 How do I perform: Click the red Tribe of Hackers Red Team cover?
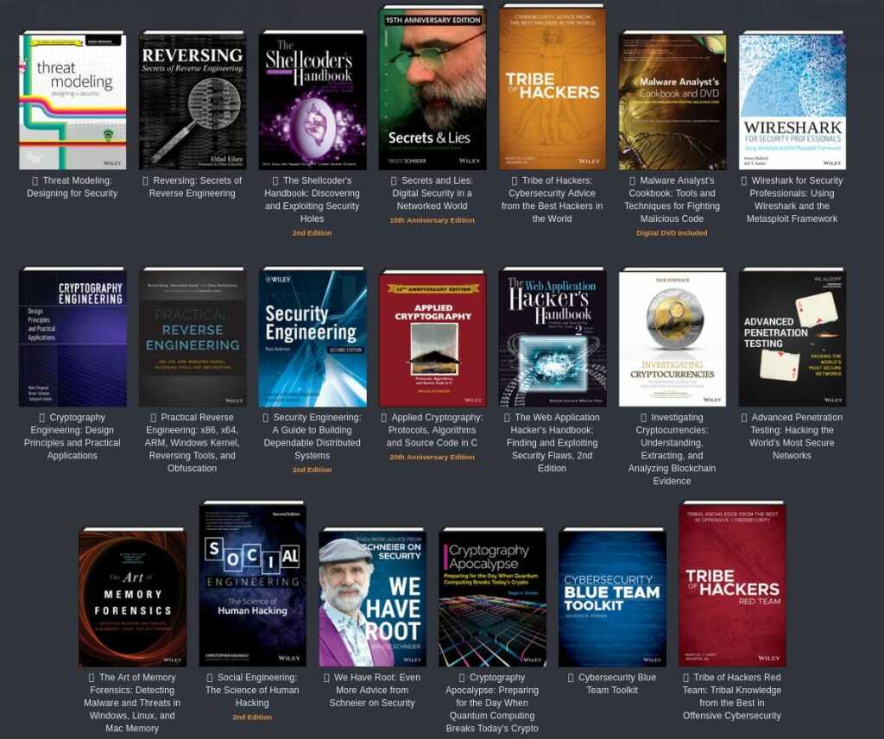[x=732, y=584]
